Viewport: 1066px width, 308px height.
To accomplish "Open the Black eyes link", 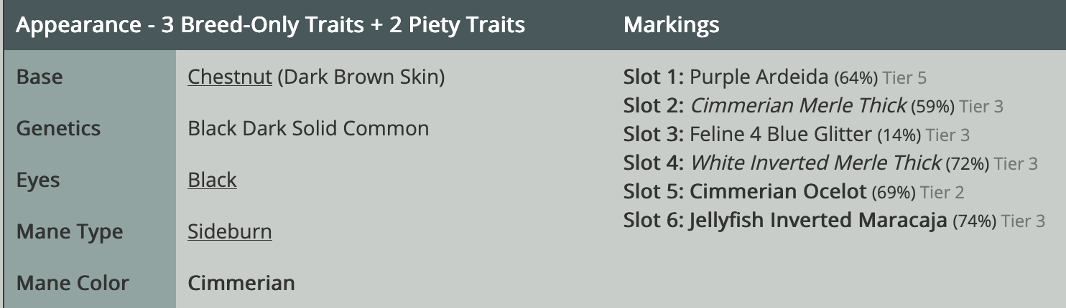I will [x=212, y=180].
